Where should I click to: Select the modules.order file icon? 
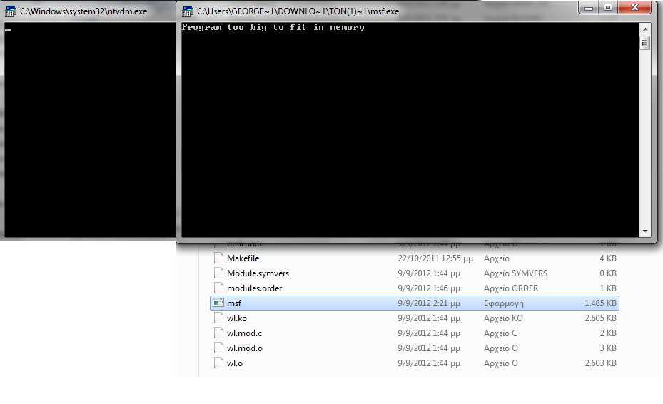pos(218,288)
